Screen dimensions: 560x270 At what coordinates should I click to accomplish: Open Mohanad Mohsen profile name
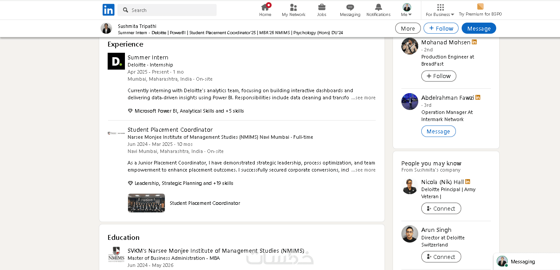point(446,42)
